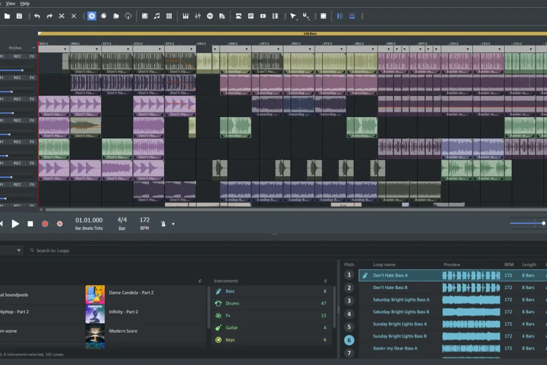Open the mixer faders icon
The image size is (547, 365).
point(198,16)
